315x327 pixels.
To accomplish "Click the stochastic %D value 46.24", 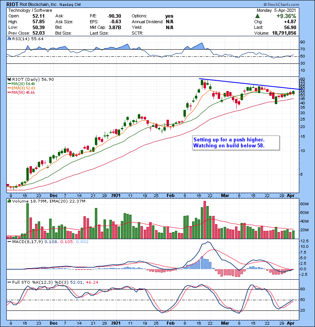I will coord(92,282).
